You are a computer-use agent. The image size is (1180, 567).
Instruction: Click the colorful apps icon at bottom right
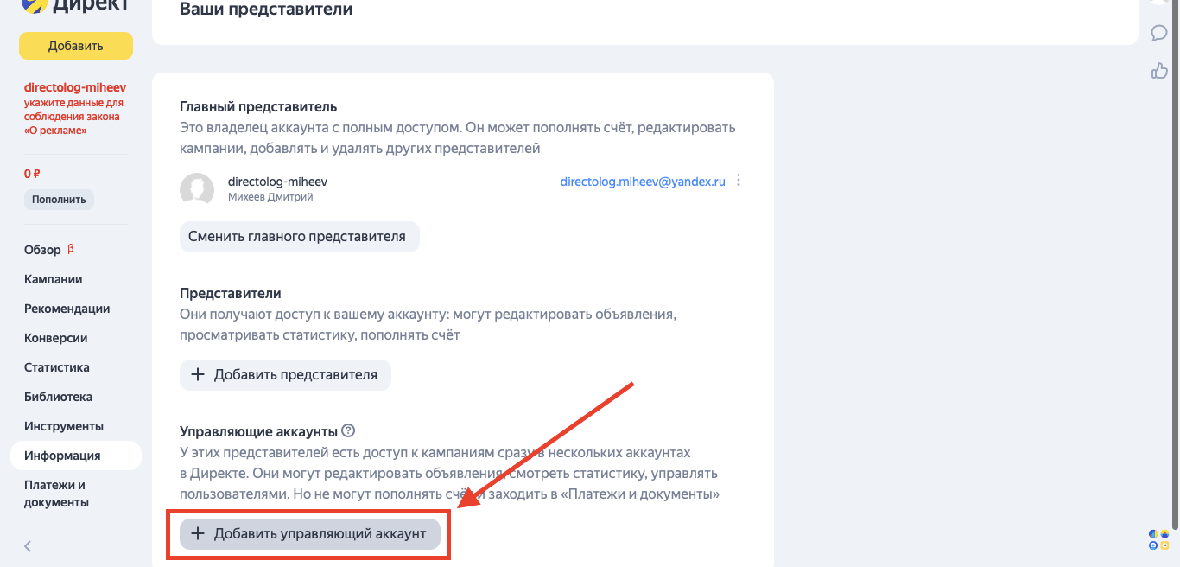pyautogui.click(x=1158, y=540)
